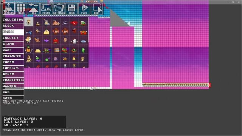The width and height of the screenshot is (242, 136).
Task: Open the Collision object category
Action: point(13,20)
